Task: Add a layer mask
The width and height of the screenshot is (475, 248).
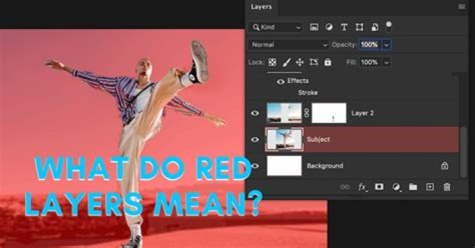Action: click(x=379, y=187)
